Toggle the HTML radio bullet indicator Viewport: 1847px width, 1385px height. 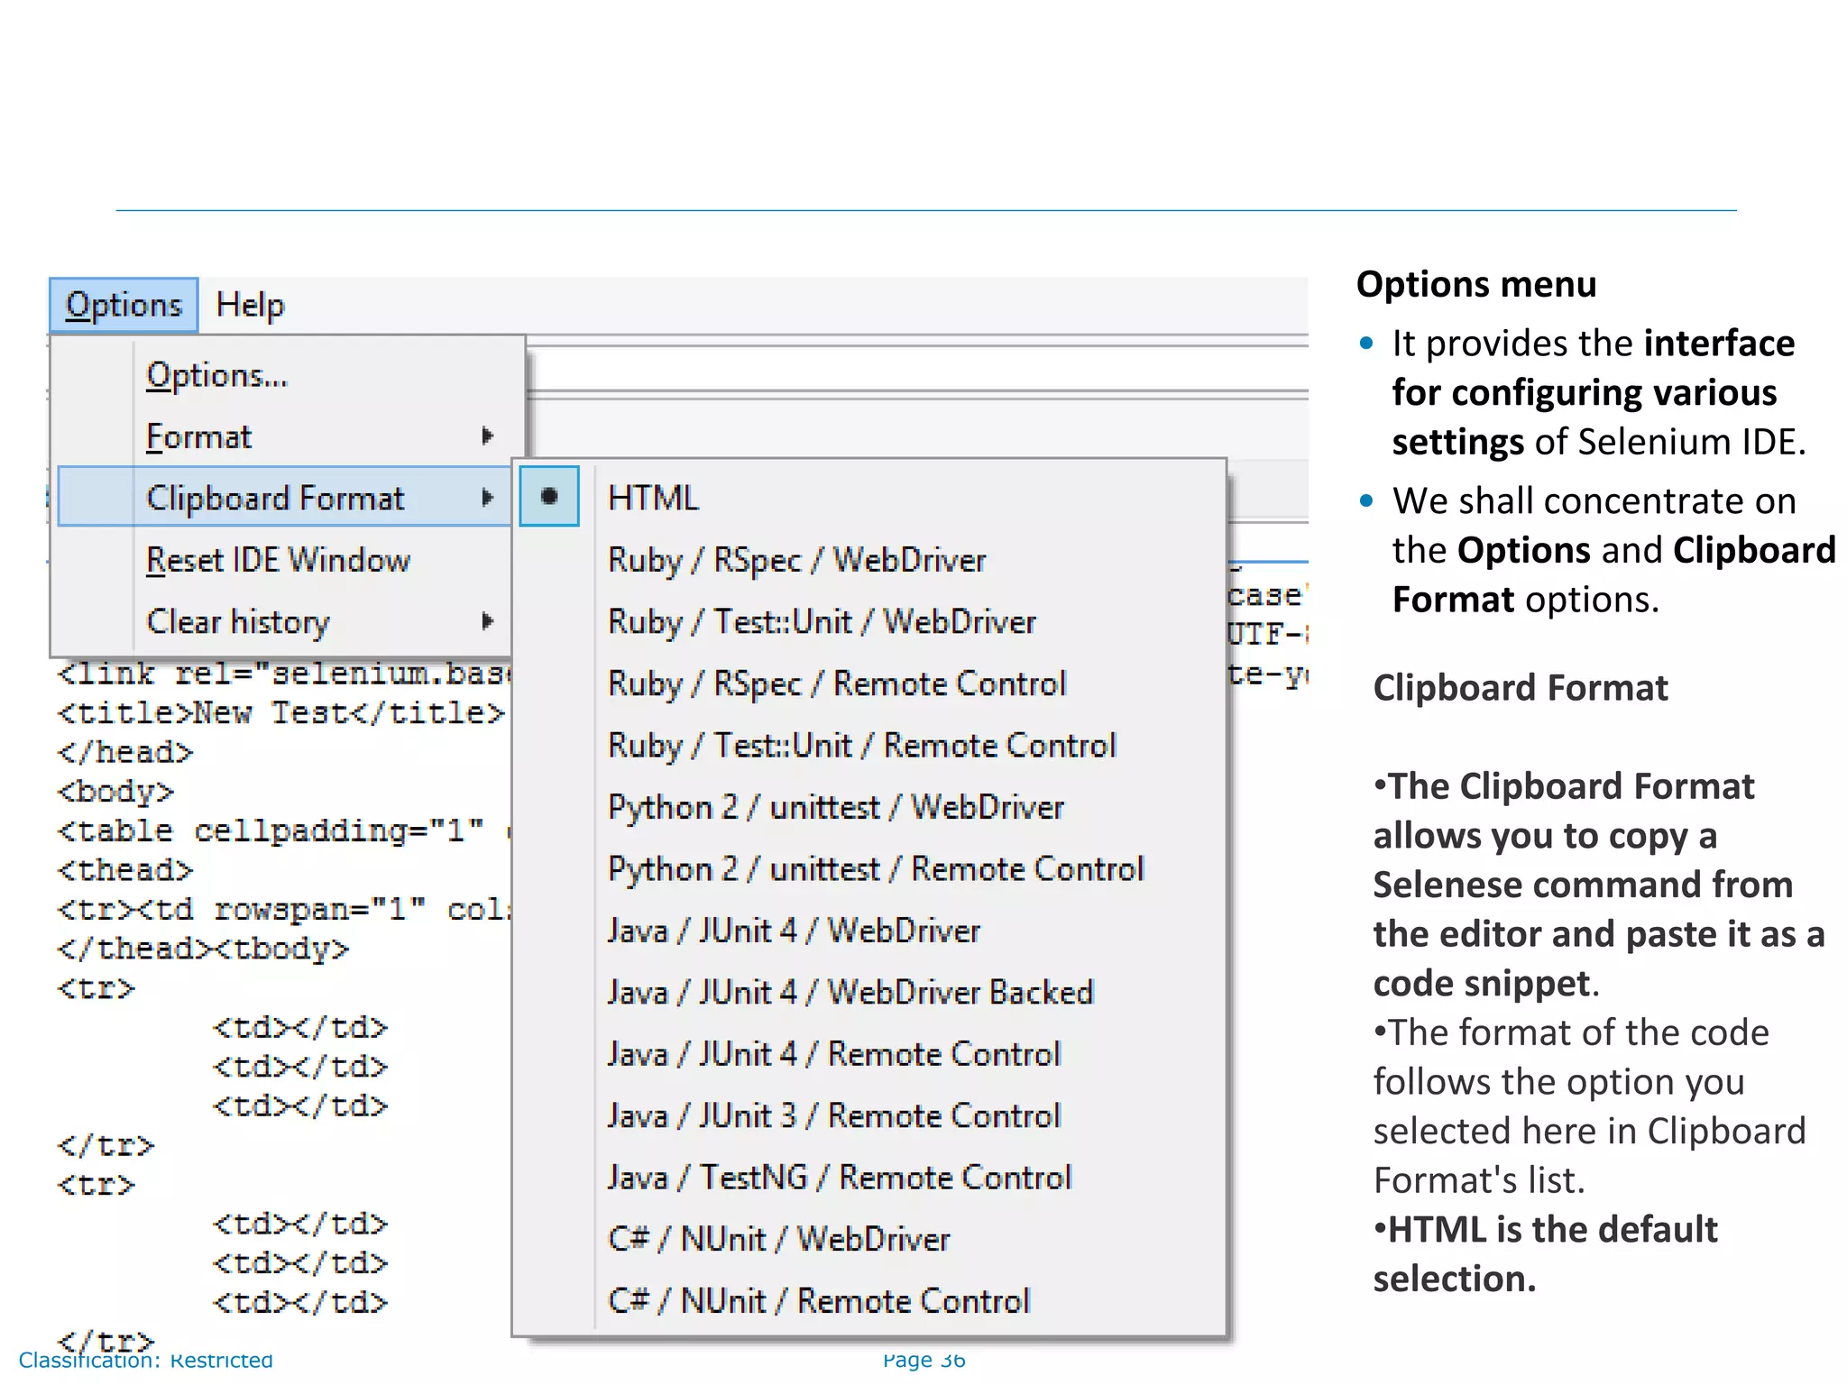548,497
